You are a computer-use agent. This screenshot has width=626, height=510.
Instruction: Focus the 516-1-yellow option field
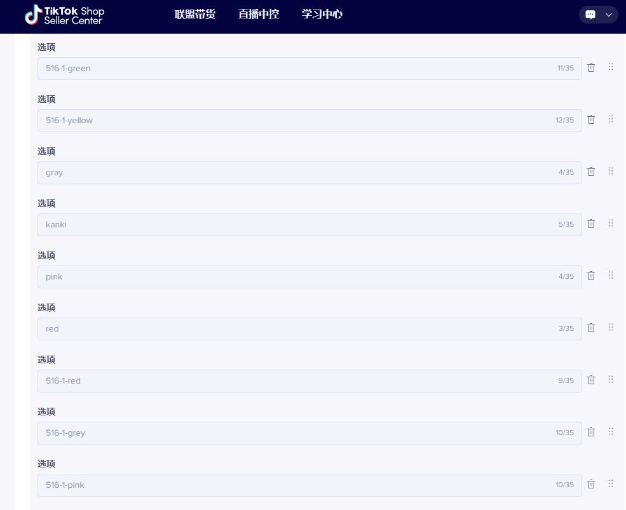[310, 121]
